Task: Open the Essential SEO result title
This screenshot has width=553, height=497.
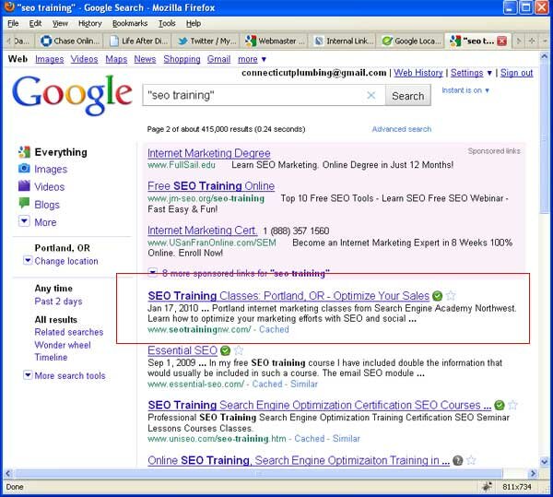Action: [182, 350]
